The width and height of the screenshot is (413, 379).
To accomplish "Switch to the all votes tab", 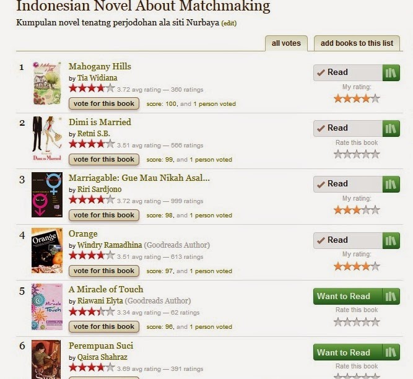I will (286, 43).
